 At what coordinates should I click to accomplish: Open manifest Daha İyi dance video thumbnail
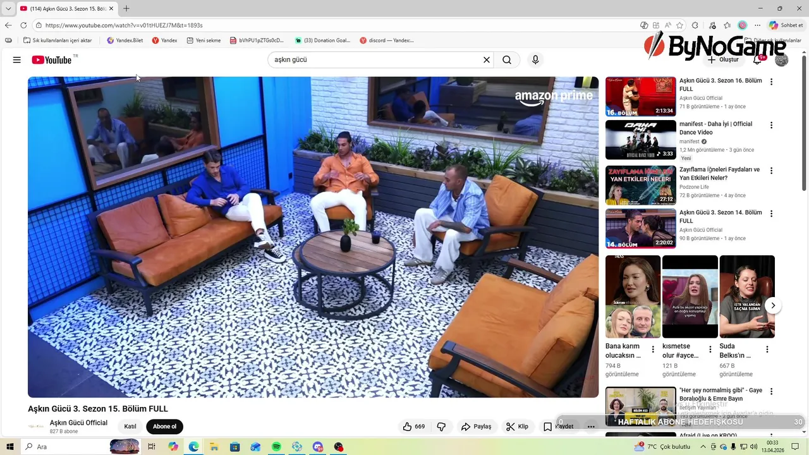[x=641, y=140]
